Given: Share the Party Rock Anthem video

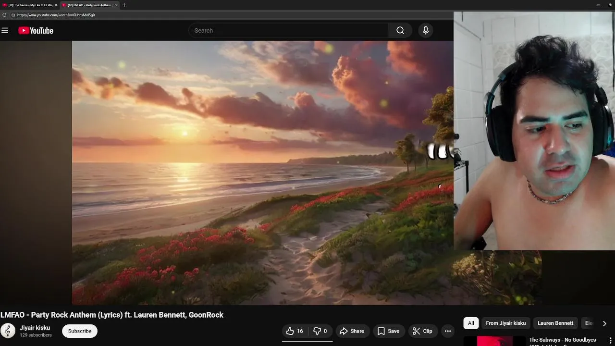Looking at the screenshot, I should pos(352,331).
